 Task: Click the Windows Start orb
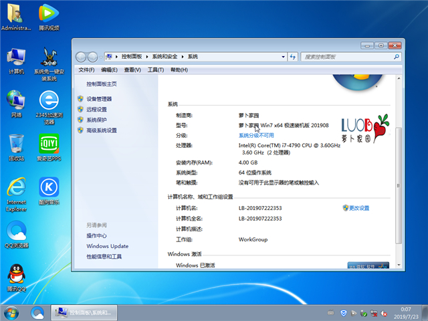coord(11,313)
